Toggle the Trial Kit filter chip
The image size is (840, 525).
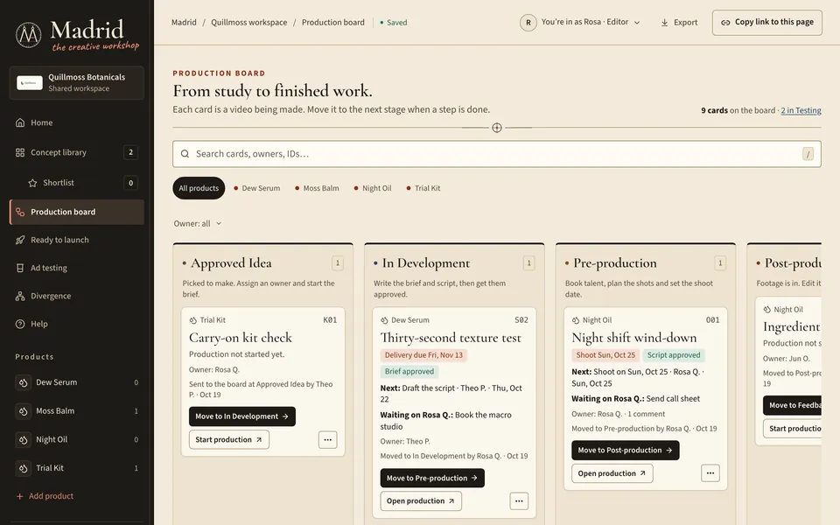423,188
